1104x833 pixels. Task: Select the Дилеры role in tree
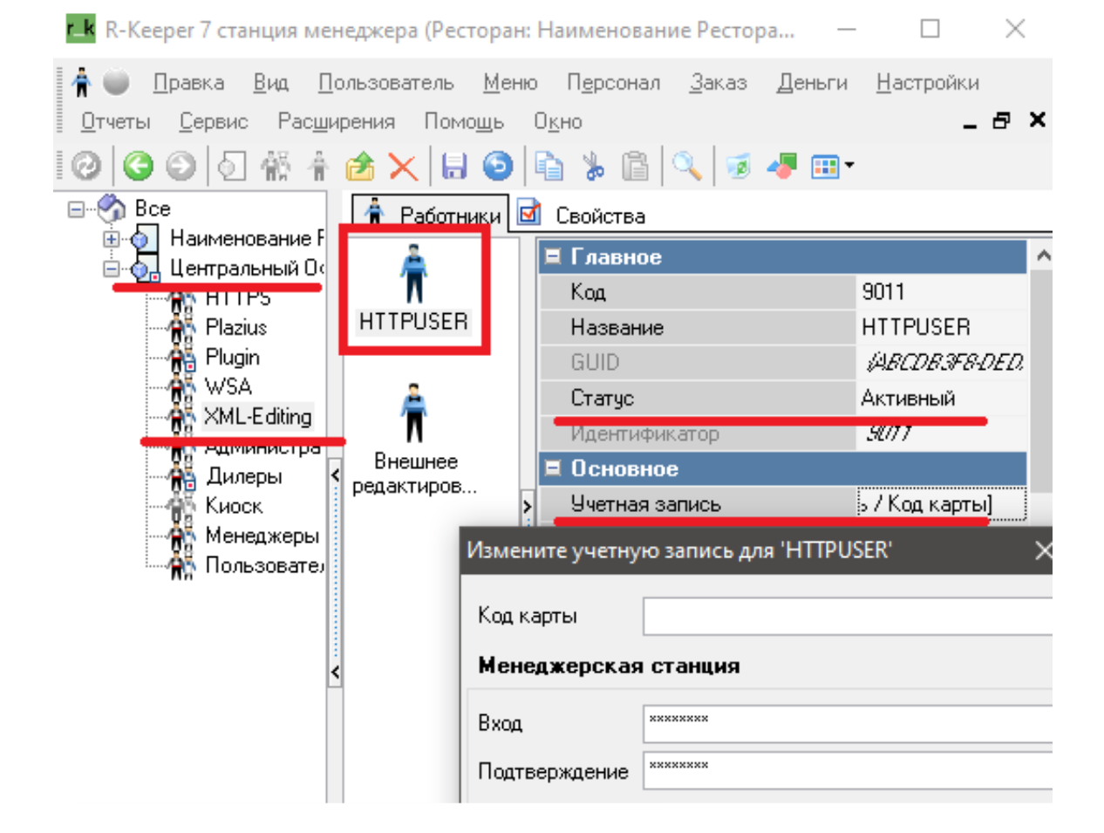244,476
